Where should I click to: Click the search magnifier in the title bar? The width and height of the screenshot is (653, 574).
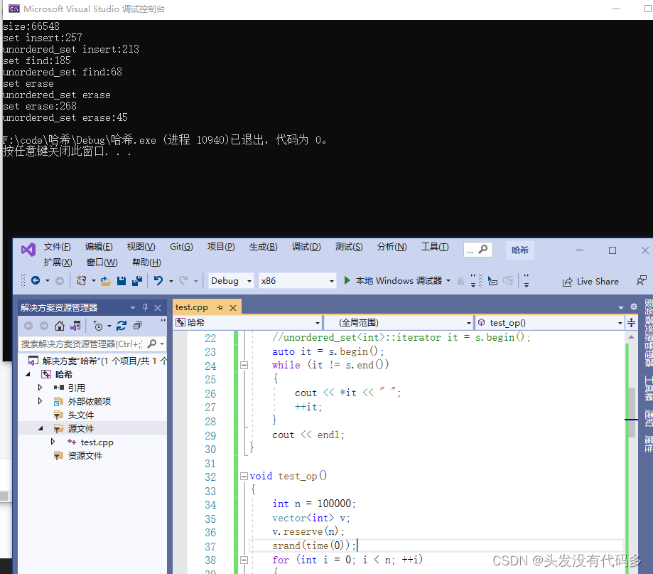click(483, 249)
